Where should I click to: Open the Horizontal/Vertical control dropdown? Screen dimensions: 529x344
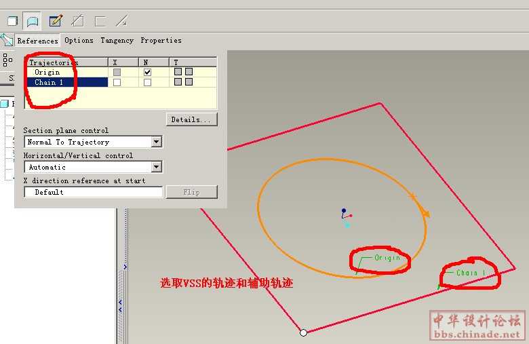click(157, 167)
